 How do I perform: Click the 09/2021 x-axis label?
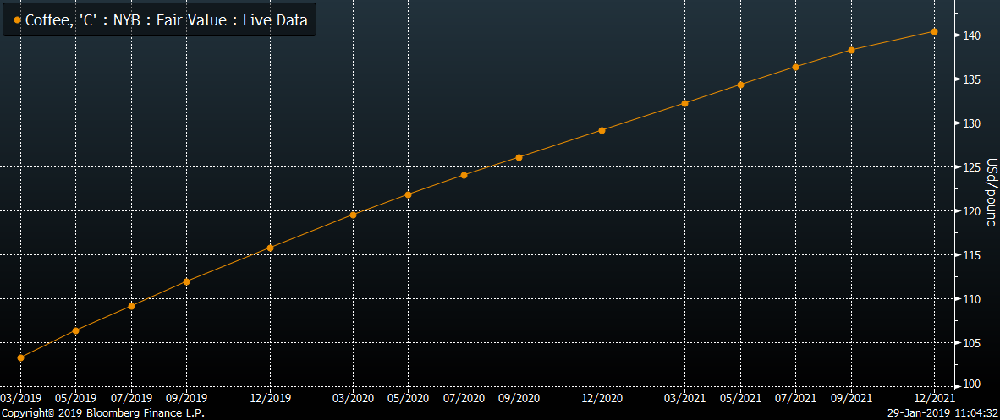851,398
